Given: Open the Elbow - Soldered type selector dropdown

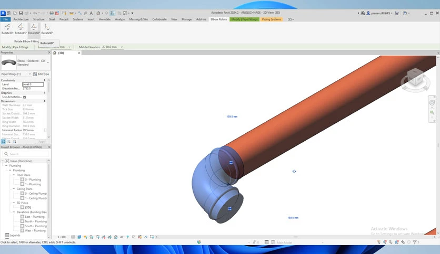Looking at the screenshot, I should point(48,62).
